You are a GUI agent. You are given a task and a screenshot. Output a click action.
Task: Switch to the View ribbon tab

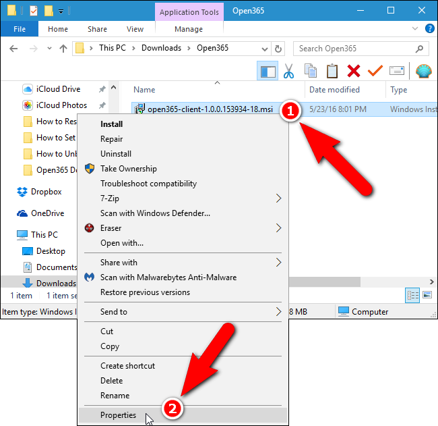[135, 29]
